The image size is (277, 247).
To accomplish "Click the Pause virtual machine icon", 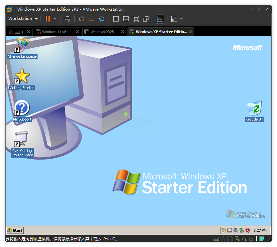I will 48,19.
